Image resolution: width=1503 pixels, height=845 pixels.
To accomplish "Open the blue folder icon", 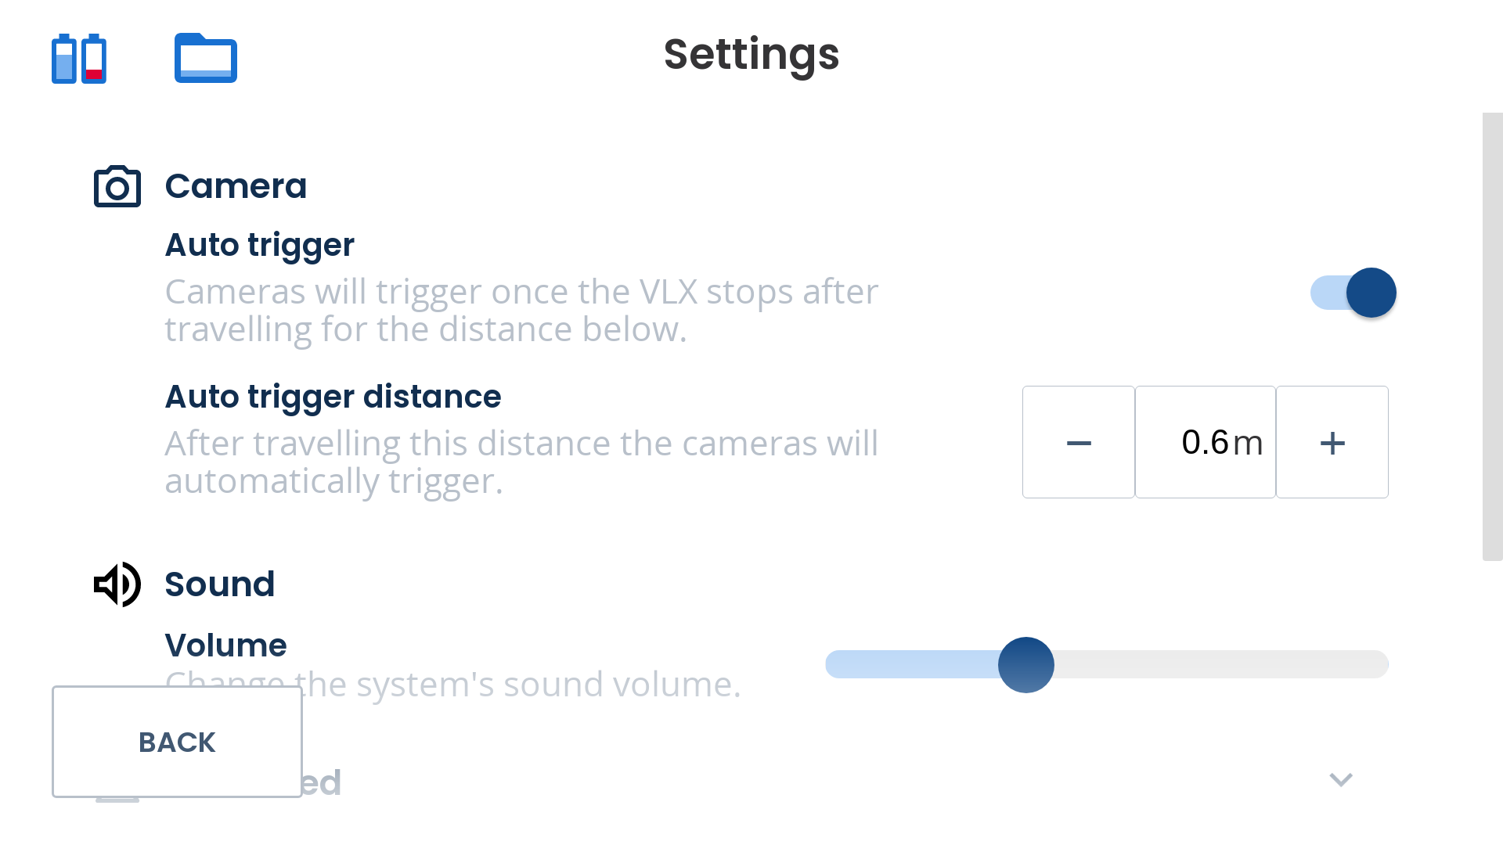I will pyautogui.click(x=206, y=58).
